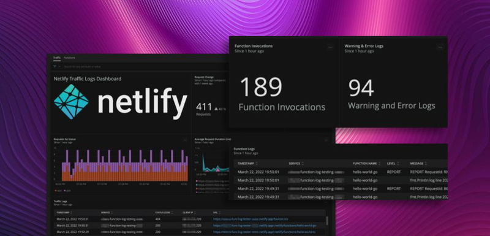The image size is (490, 236).
Task: Open the first hello-world-go function URL link
Action: [x=265, y=226]
